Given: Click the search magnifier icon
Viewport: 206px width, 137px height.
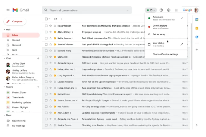Looking at the screenshot, I should coord(46,10).
